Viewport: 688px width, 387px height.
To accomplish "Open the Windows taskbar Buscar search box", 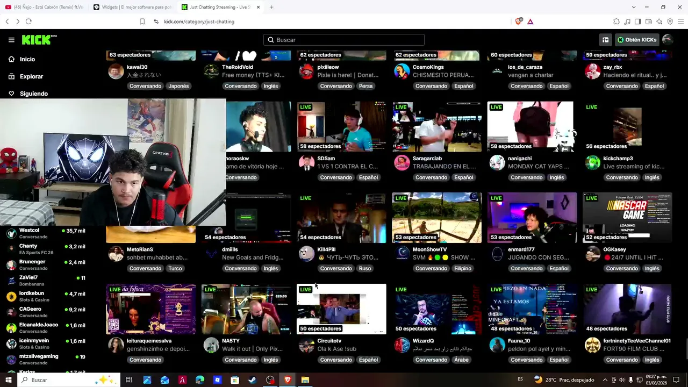I will (x=69, y=380).
